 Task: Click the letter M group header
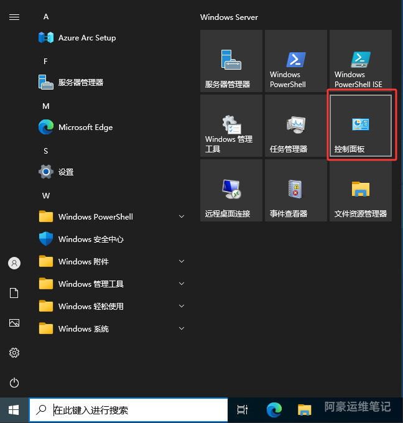pos(46,106)
